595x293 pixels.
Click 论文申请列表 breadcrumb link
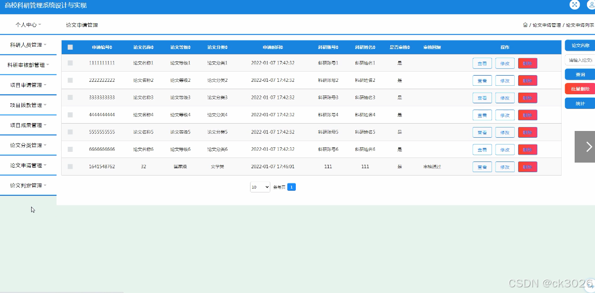[x=580, y=25]
